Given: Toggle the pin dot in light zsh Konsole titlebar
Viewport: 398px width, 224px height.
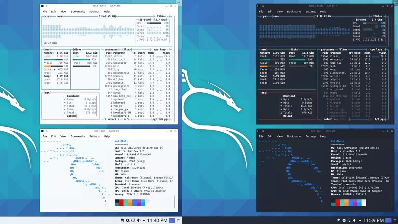Looking at the screenshot, I should (x=46, y=131).
